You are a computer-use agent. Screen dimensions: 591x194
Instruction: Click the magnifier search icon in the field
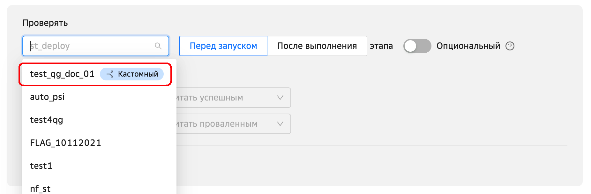coord(158,46)
